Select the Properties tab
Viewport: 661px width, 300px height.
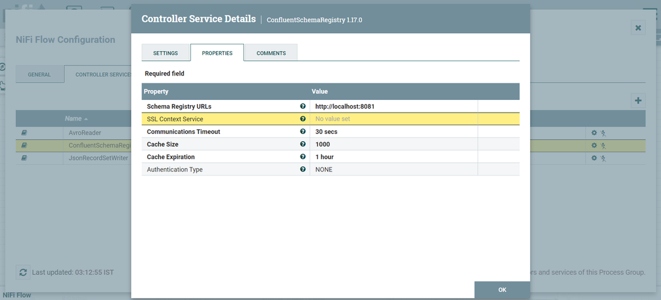click(217, 53)
